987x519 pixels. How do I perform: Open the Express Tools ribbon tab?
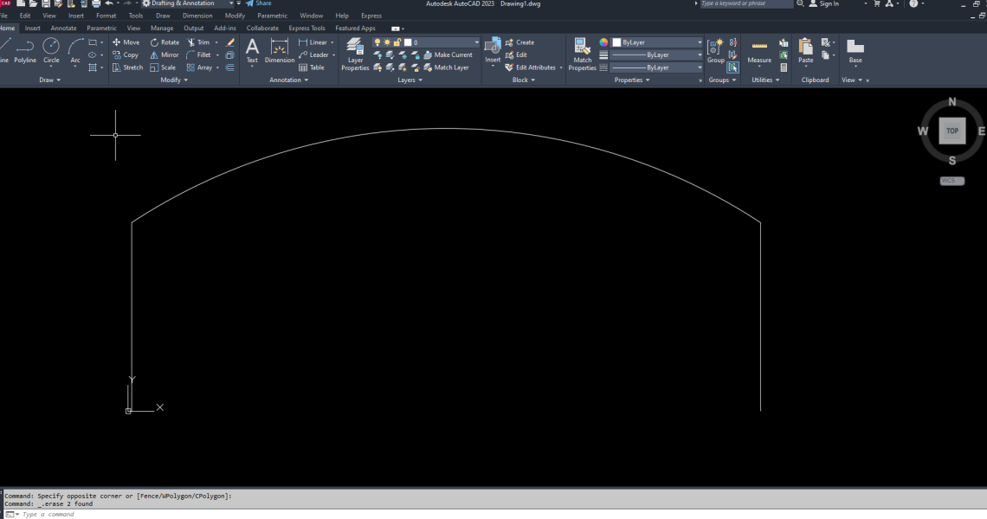coord(306,29)
